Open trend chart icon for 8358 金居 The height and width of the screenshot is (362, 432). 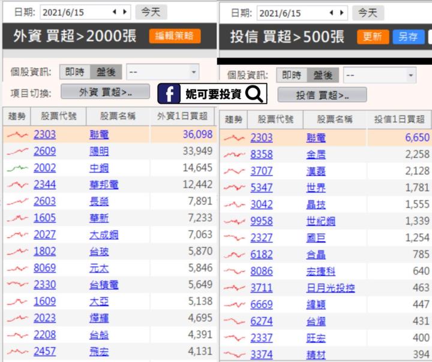click(234, 155)
